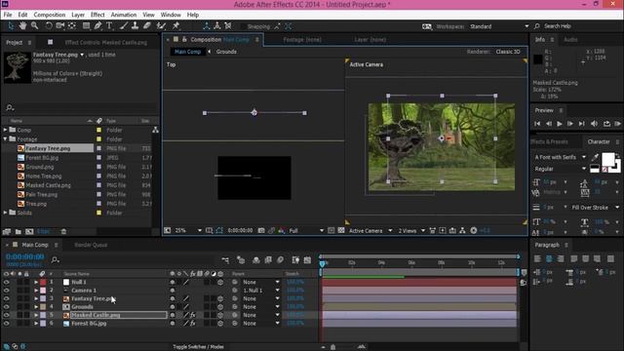
Task: Expand Grounds layer properties
Action: 36,307
